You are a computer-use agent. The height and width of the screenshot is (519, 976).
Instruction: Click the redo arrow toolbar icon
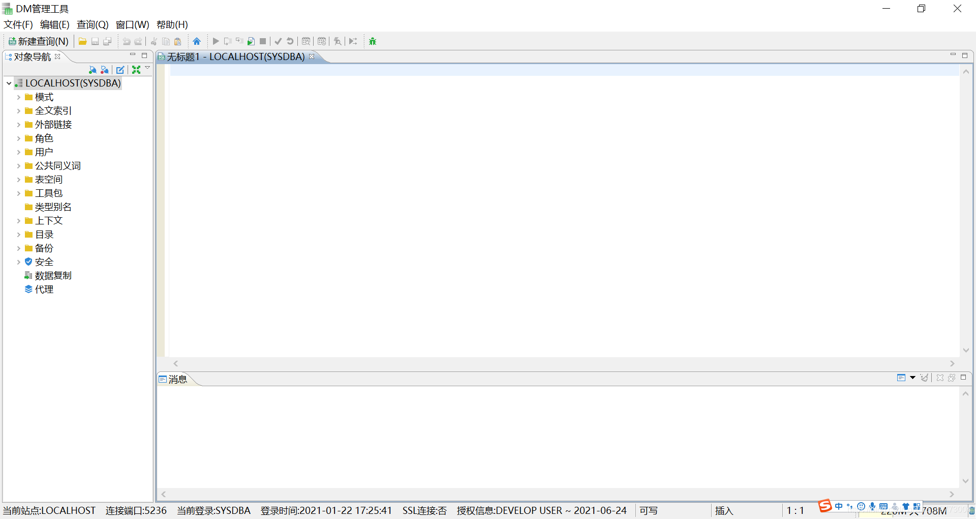point(138,41)
